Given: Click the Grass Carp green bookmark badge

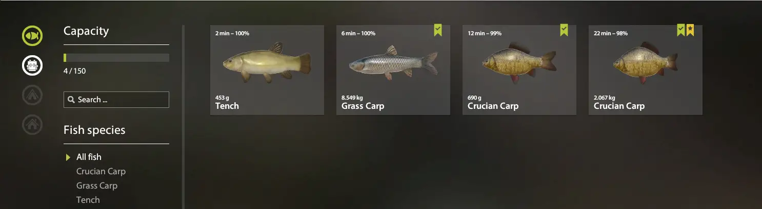Looking at the screenshot, I should pyautogui.click(x=437, y=30).
